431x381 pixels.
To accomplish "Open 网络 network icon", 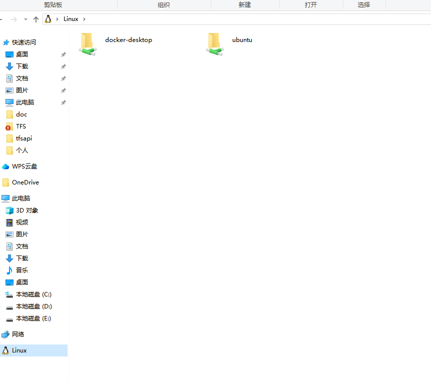I will (6, 334).
